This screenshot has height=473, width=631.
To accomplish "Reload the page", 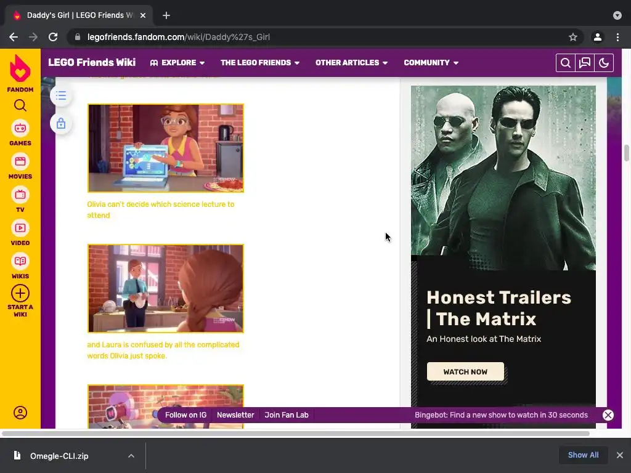I will [x=53, y=37].
